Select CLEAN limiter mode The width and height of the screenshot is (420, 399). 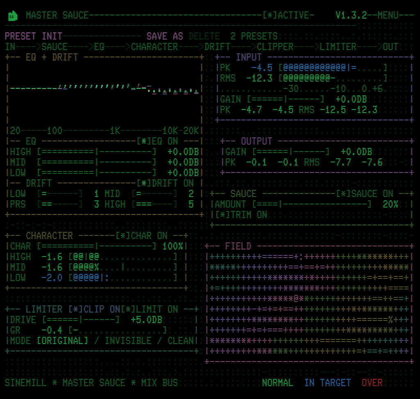point(180,341)
